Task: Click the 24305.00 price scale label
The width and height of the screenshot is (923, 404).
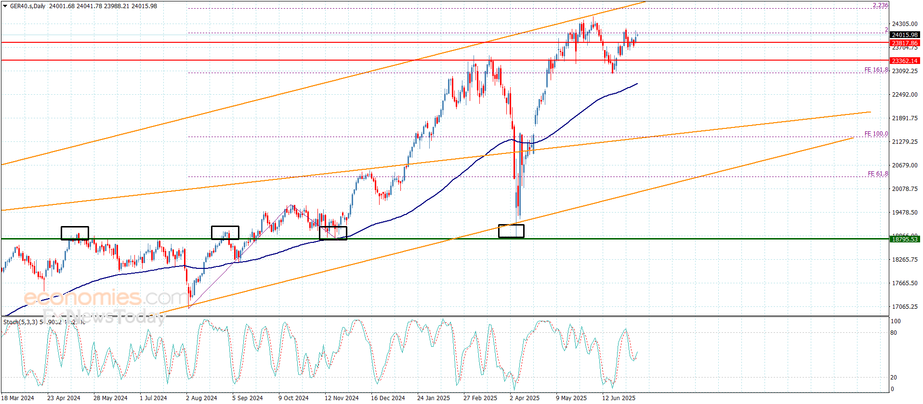Action: click(904, 24)
